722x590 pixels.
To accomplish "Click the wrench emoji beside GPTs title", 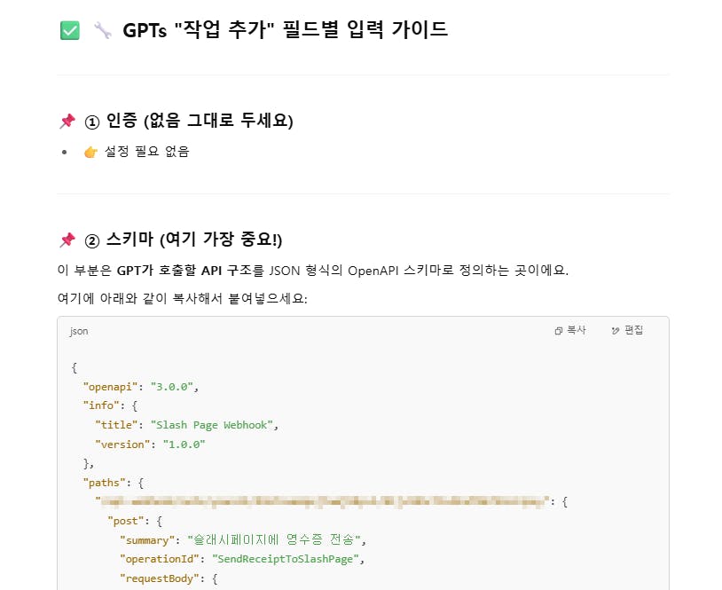I will (x=102, y=30).
